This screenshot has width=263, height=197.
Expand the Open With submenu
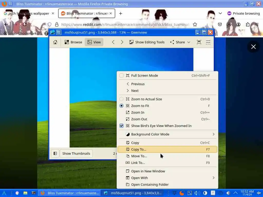(x=168, y=178)
